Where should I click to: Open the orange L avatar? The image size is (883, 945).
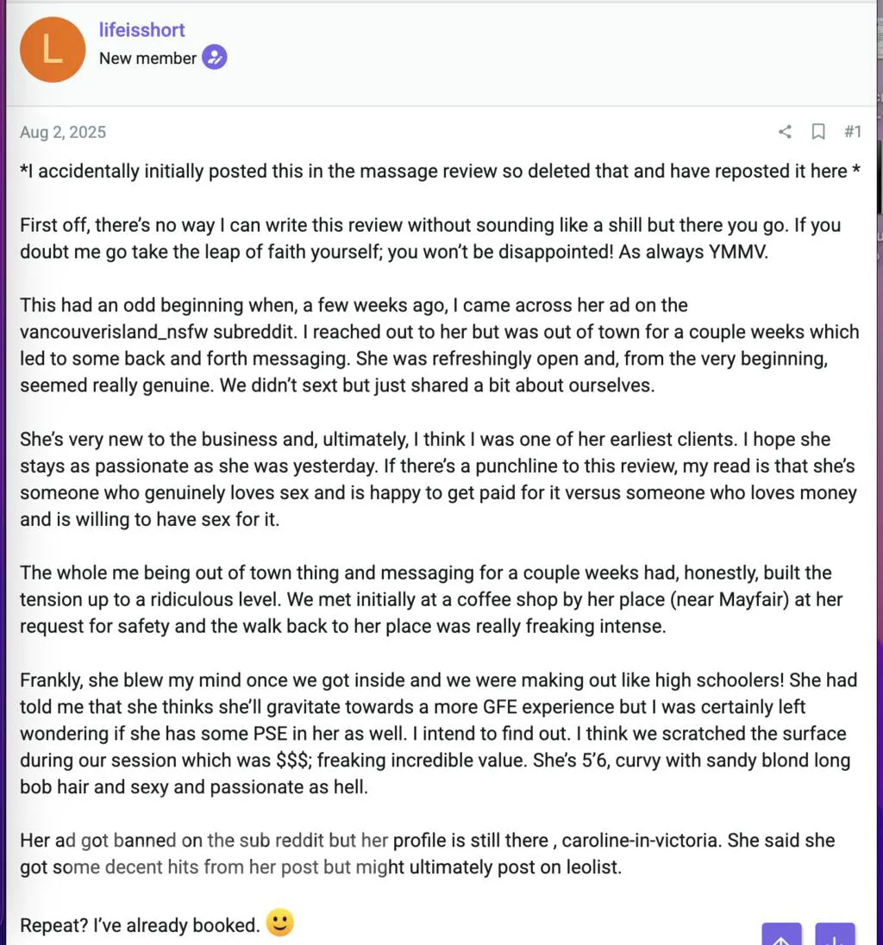[x=53, y=49]
